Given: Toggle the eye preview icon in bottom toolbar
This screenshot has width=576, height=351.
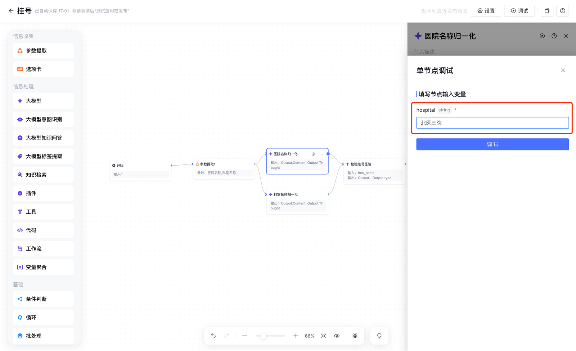Looking at the screenshot, I should (337, 336).
